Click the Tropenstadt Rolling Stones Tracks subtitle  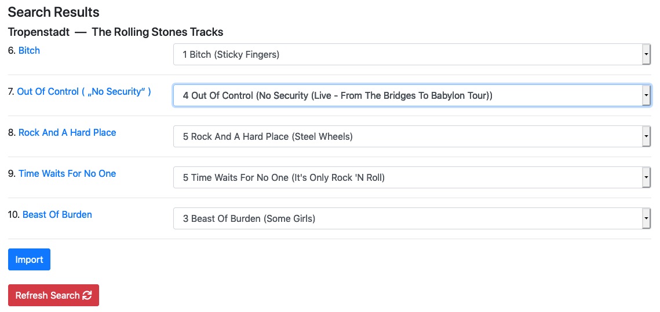[x=116, y=32]
